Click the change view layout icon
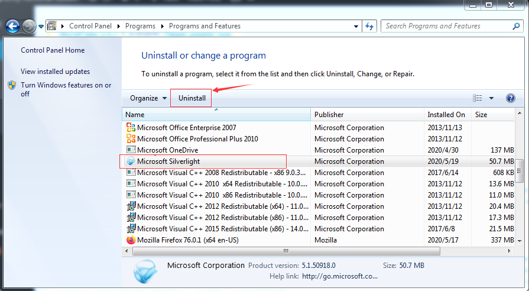Image resolution: width=529 pixels, height=291 pixels. (x=478, y=98)
